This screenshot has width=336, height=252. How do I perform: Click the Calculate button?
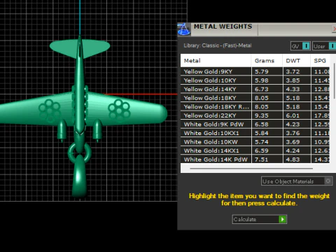pos(260,219)
